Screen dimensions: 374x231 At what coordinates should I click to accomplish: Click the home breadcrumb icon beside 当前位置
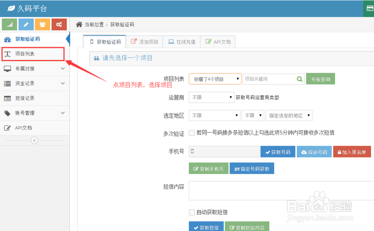point(79,24)
